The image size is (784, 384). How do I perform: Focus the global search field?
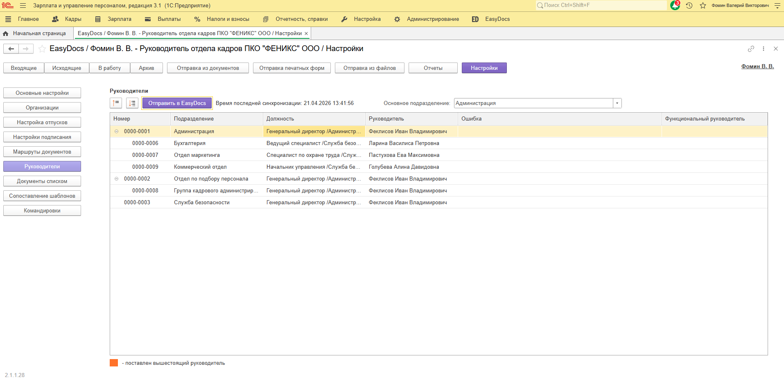pos(601,5)
